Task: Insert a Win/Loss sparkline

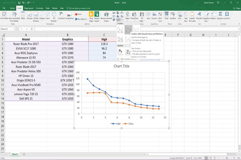Action: coord(160,17)
